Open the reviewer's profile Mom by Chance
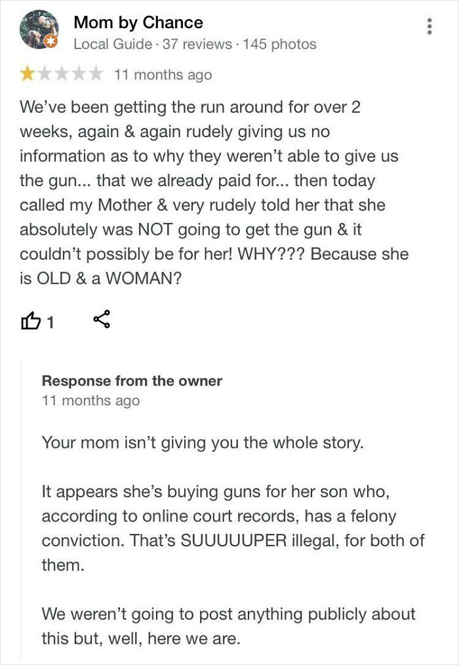The height and width of the screenshot is (665, 459). (x=138, y=22)
